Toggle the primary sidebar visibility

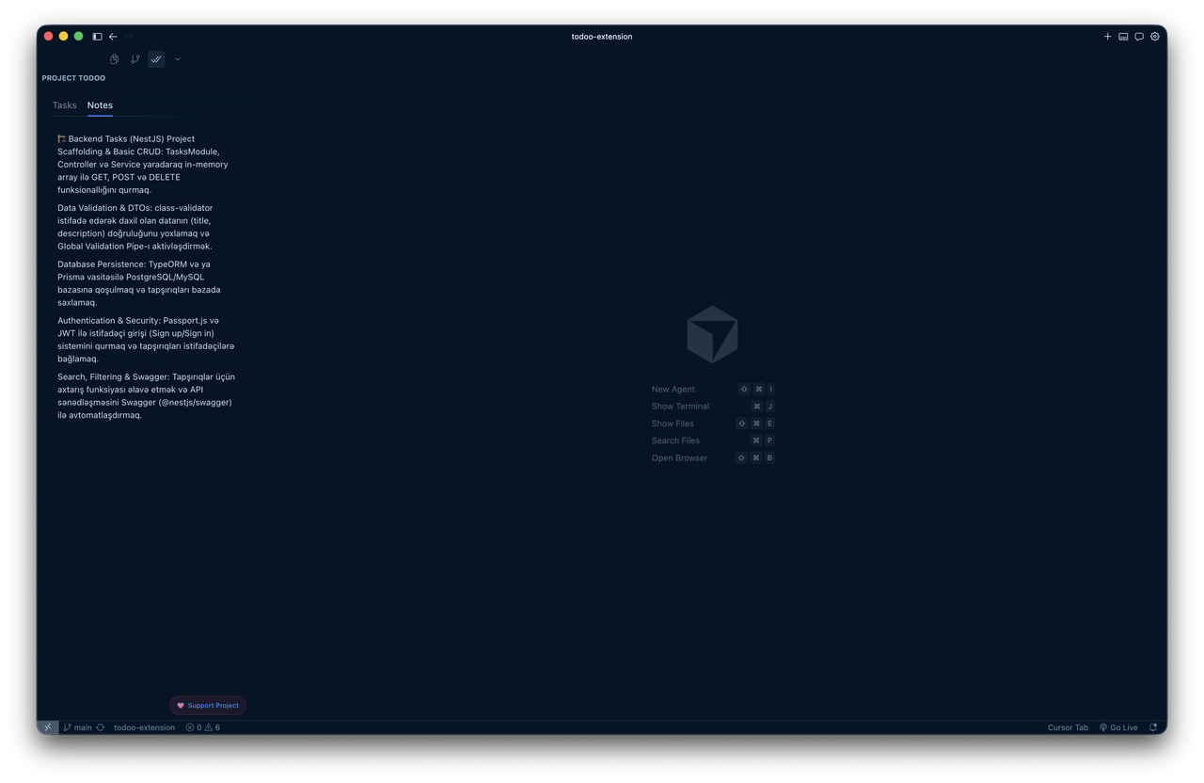[97, 36]
